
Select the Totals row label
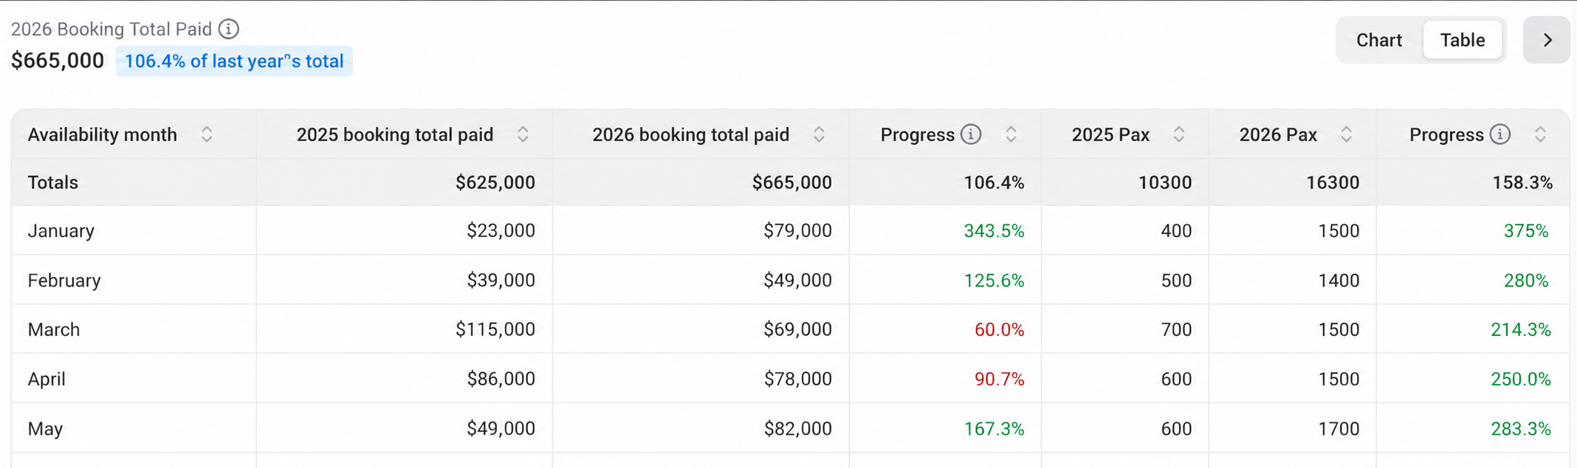(x=52, y=182)
